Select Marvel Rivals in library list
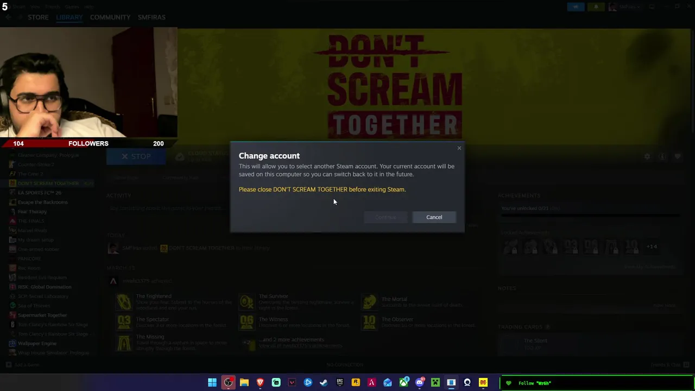 [x=32, y=230]
